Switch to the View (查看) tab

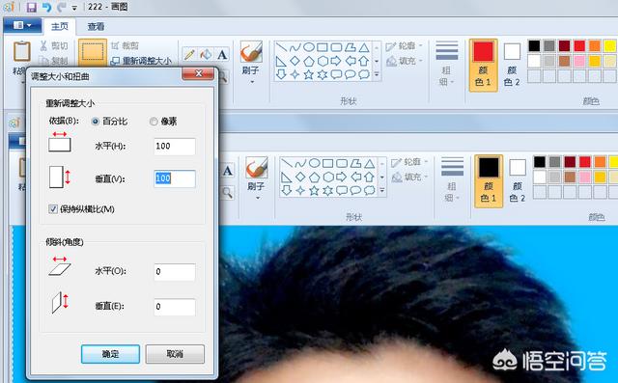[x=96, y=26]
